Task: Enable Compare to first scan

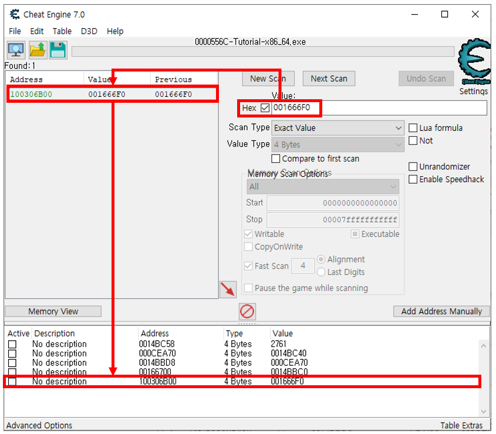Action: pos(275,159)
